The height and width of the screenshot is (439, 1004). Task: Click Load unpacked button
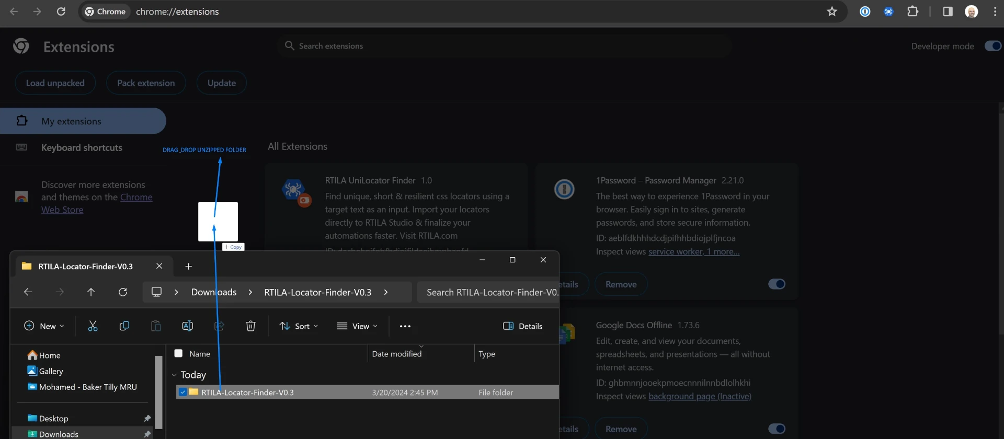coord(55,83)
